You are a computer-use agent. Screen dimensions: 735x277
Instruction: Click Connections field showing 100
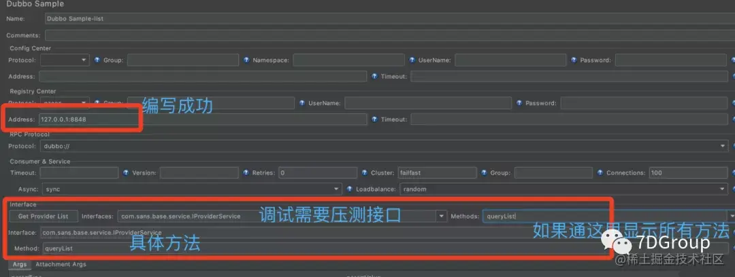click(x=687, y=172)
